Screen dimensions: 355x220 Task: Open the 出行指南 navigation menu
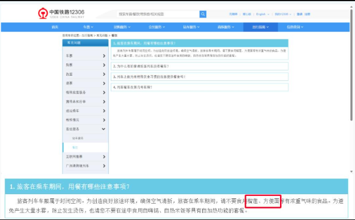click(x=261, y=27)
